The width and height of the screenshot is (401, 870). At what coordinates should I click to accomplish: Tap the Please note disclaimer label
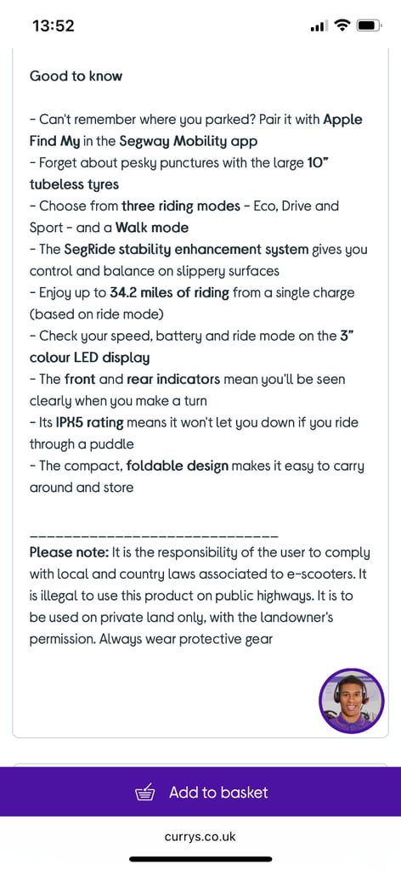click(x=69, y=552)
